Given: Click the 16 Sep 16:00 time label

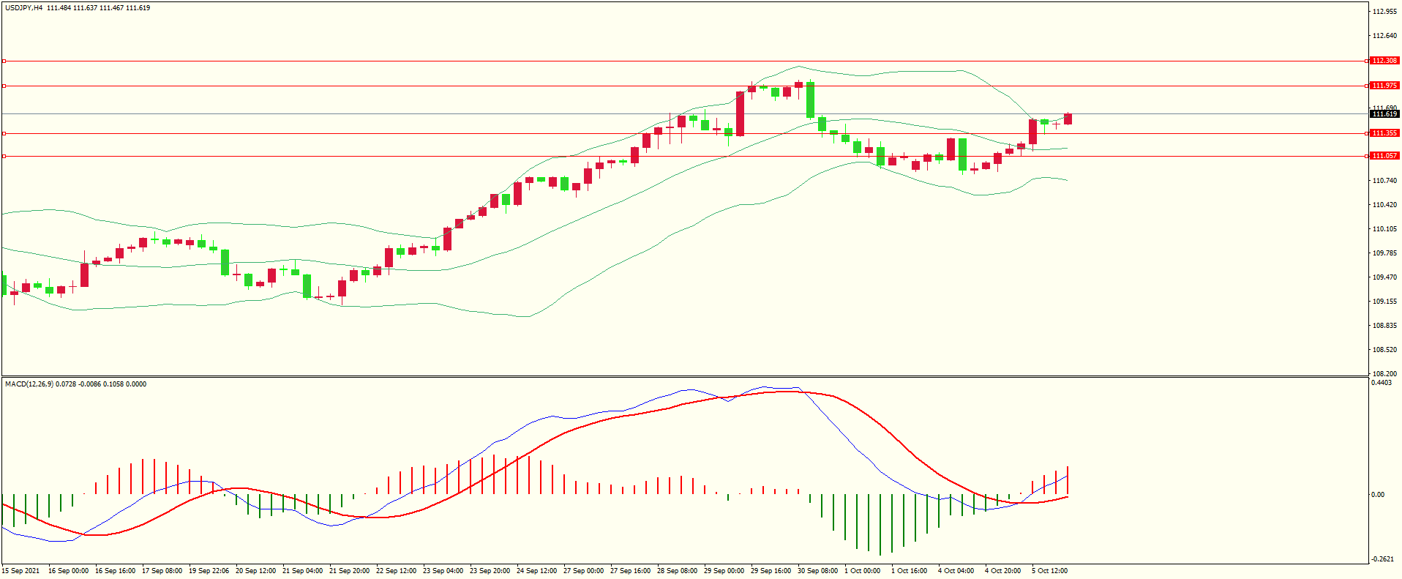Looking at the screenshot, I should click(115, 571).
